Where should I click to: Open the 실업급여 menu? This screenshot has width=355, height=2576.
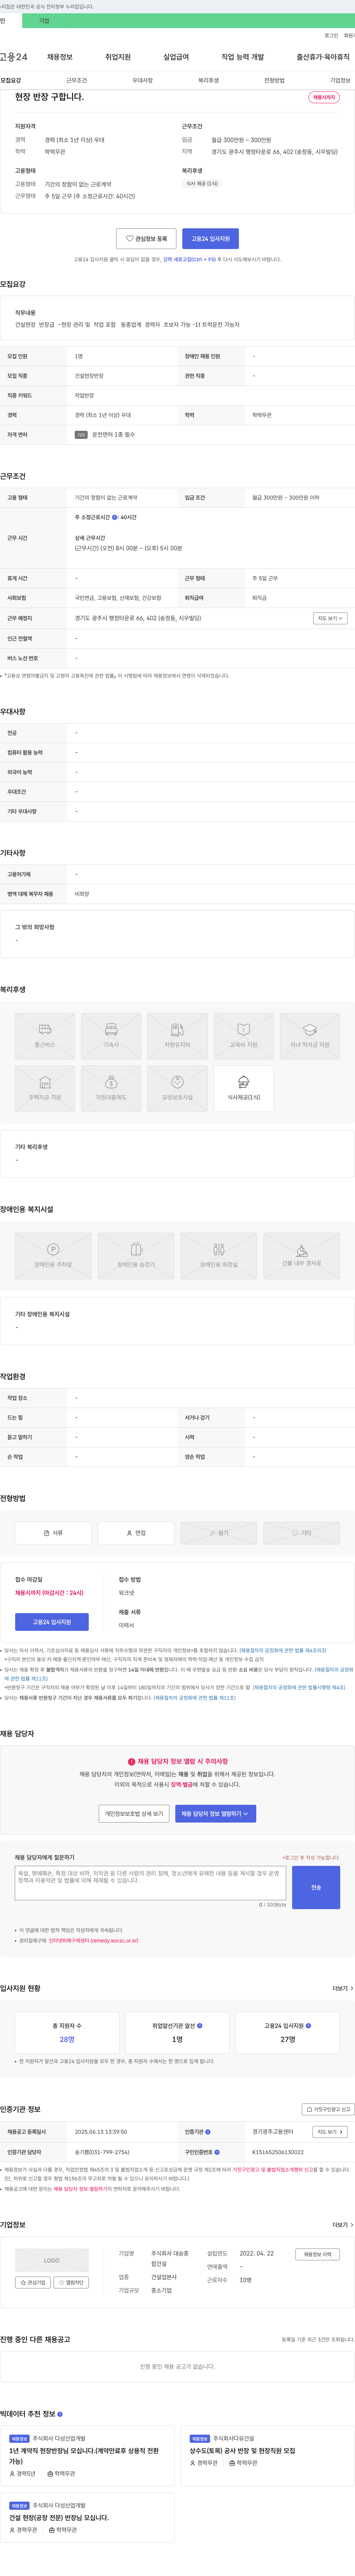[176, 57]
